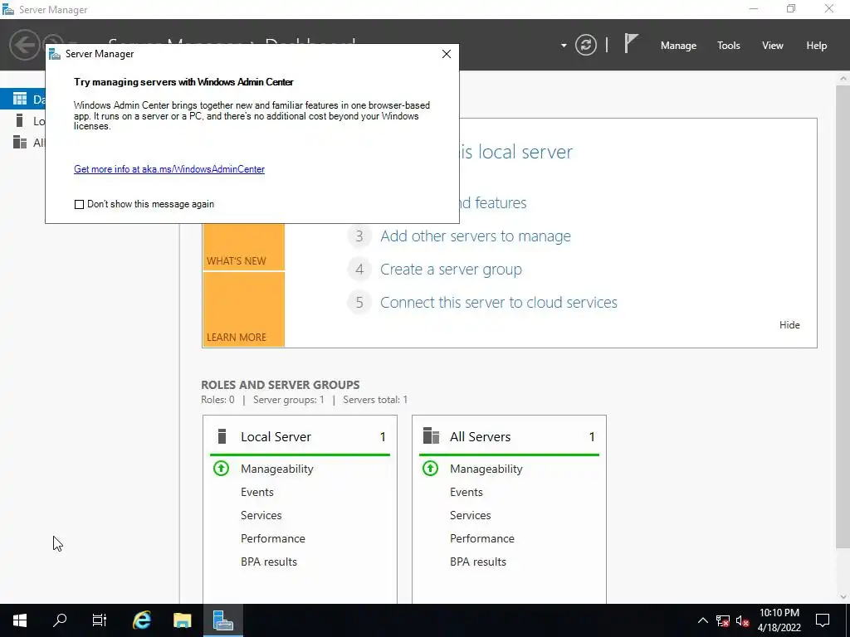Open the aka.ms/WindowsAdminCenter link
Viewport: 850px width, 637px height.
pos(169,169)
